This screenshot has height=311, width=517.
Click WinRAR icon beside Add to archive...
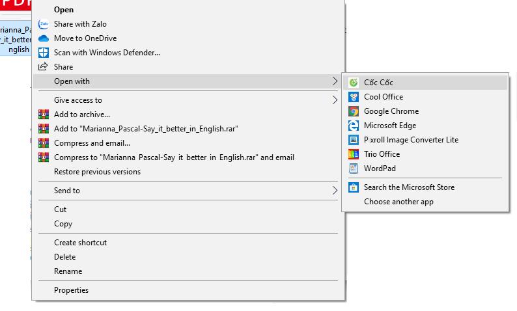click(44, 115)
